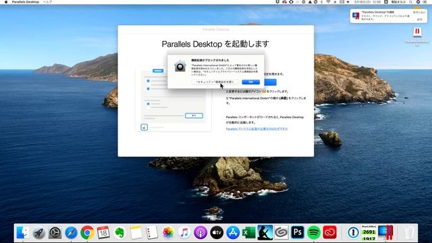Open Spotify from the Dock
The width and height of the screenshot is (432, 243).
tap(313, 233)
